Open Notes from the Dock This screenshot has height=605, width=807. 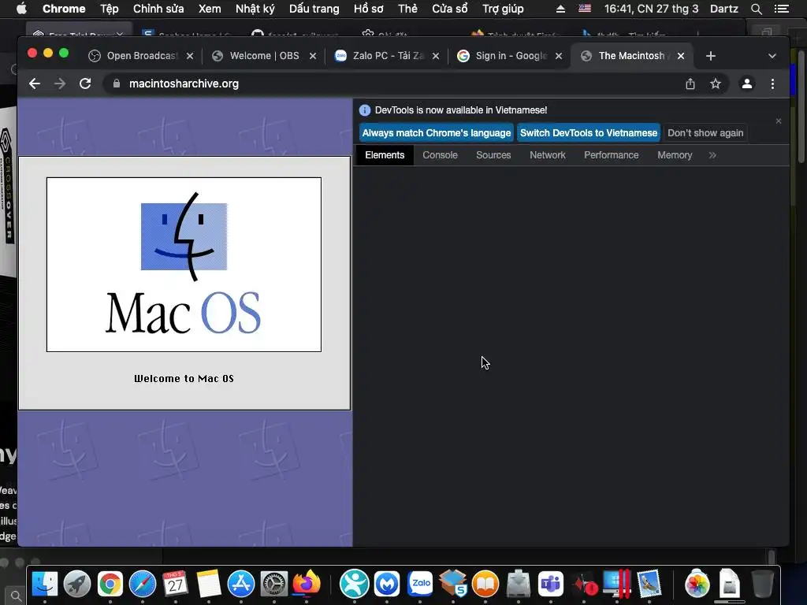(x=208, y=584)
